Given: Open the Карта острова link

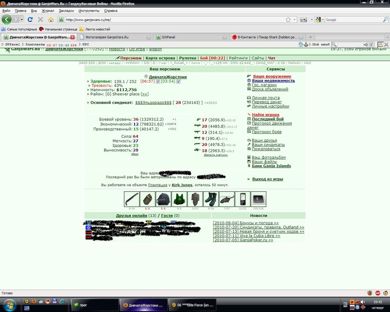Looking at the screenshot, I should pos(160,58).
